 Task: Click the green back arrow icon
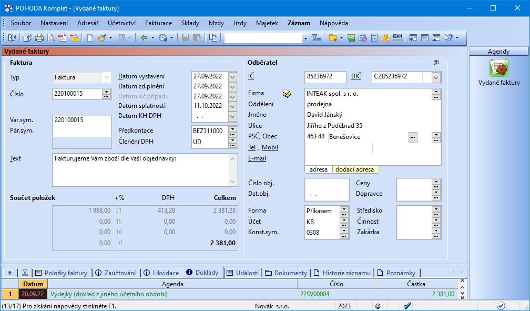coord(144,38)
